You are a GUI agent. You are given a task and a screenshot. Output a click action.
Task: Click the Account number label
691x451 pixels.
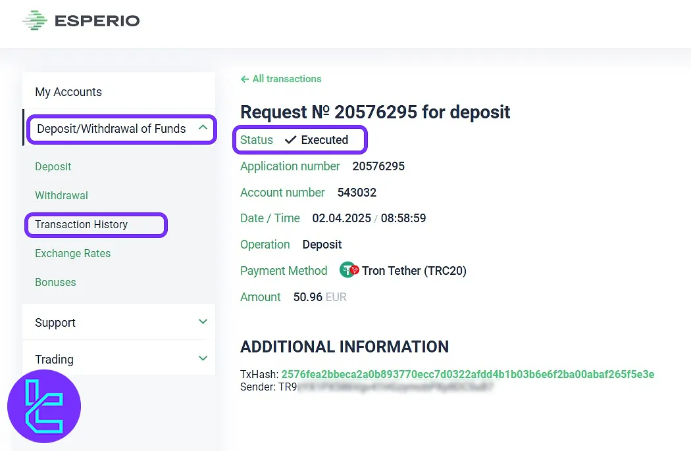(x=282, y=193)
